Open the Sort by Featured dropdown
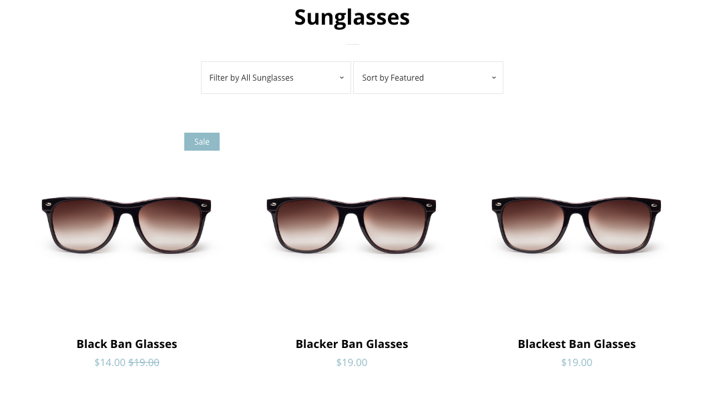 pos(428,78)
